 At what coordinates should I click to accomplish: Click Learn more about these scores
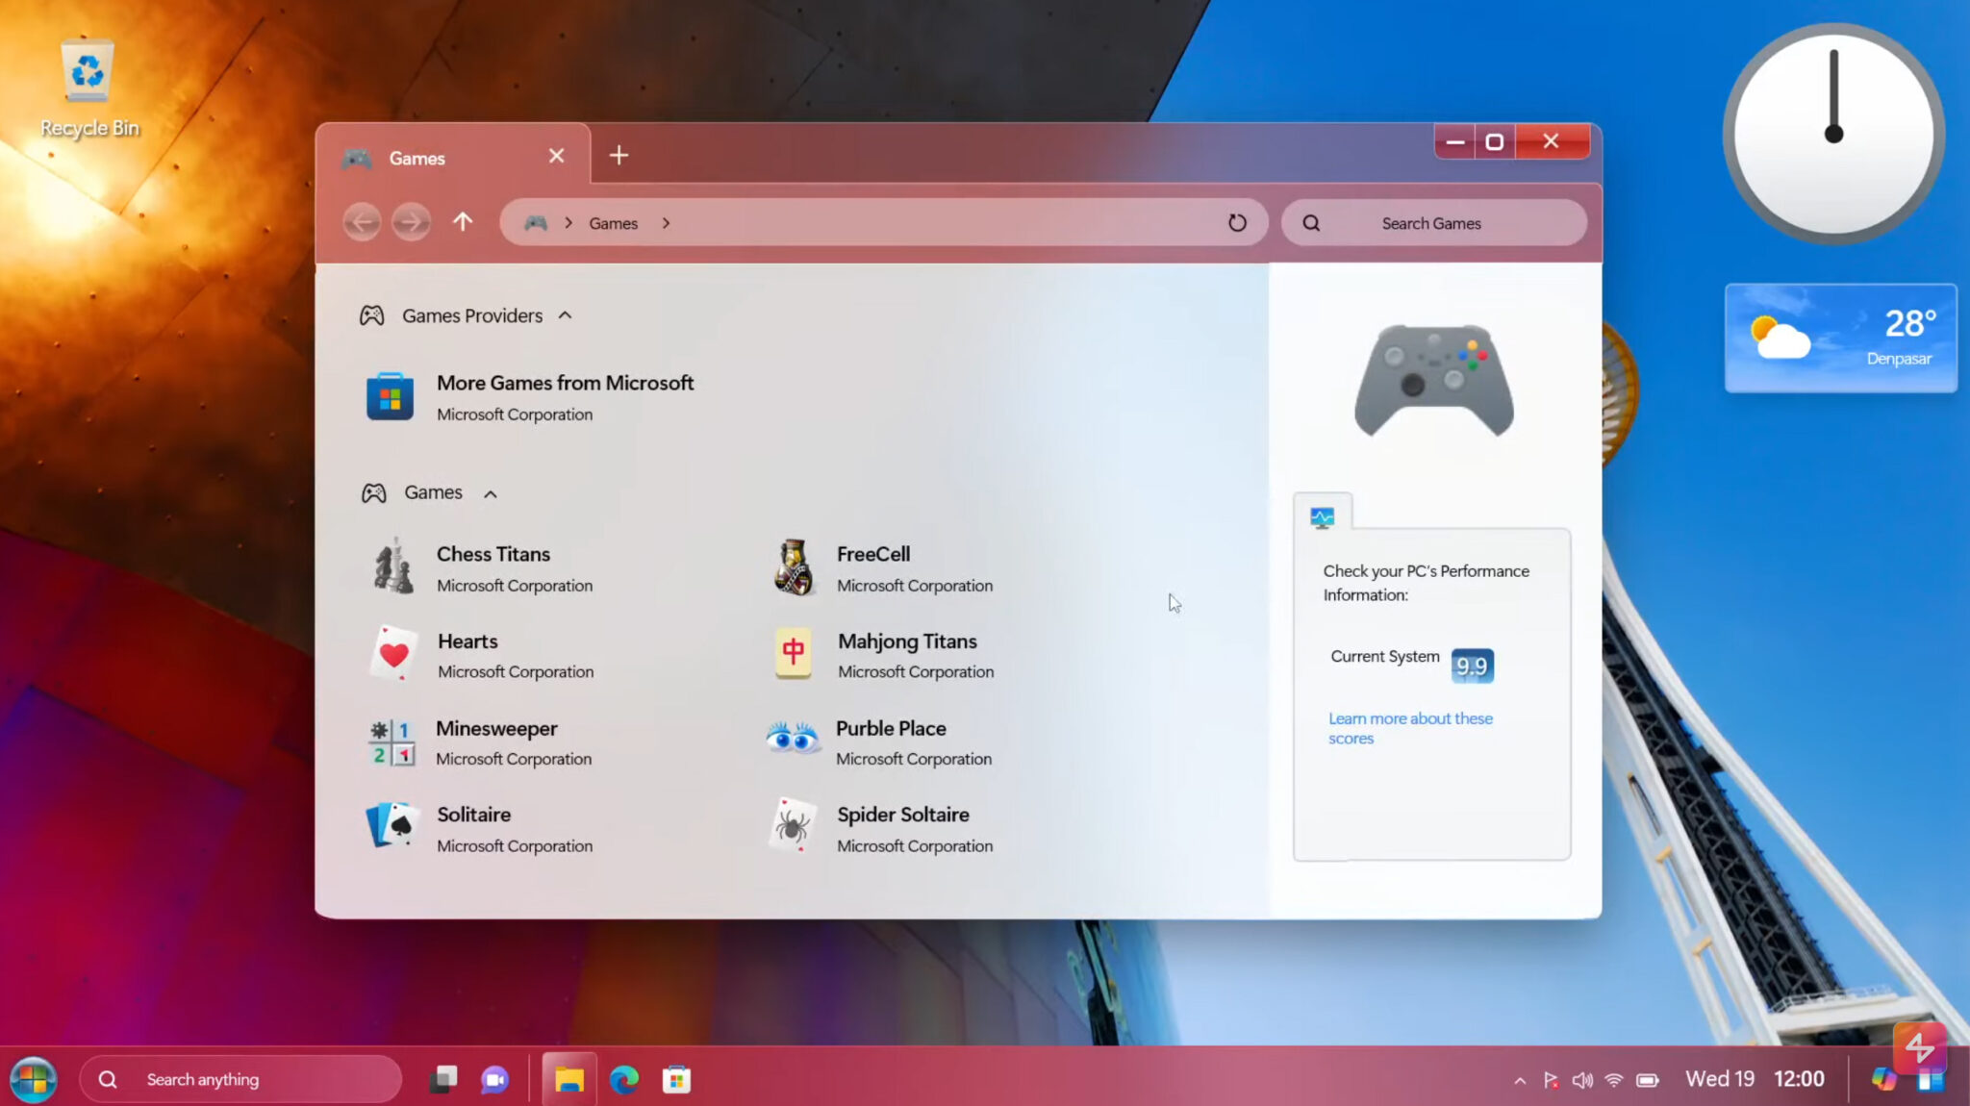(x=1409, y=728)
